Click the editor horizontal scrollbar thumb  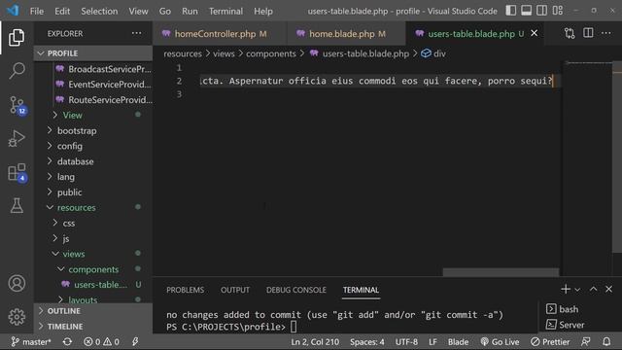point(501,272)
